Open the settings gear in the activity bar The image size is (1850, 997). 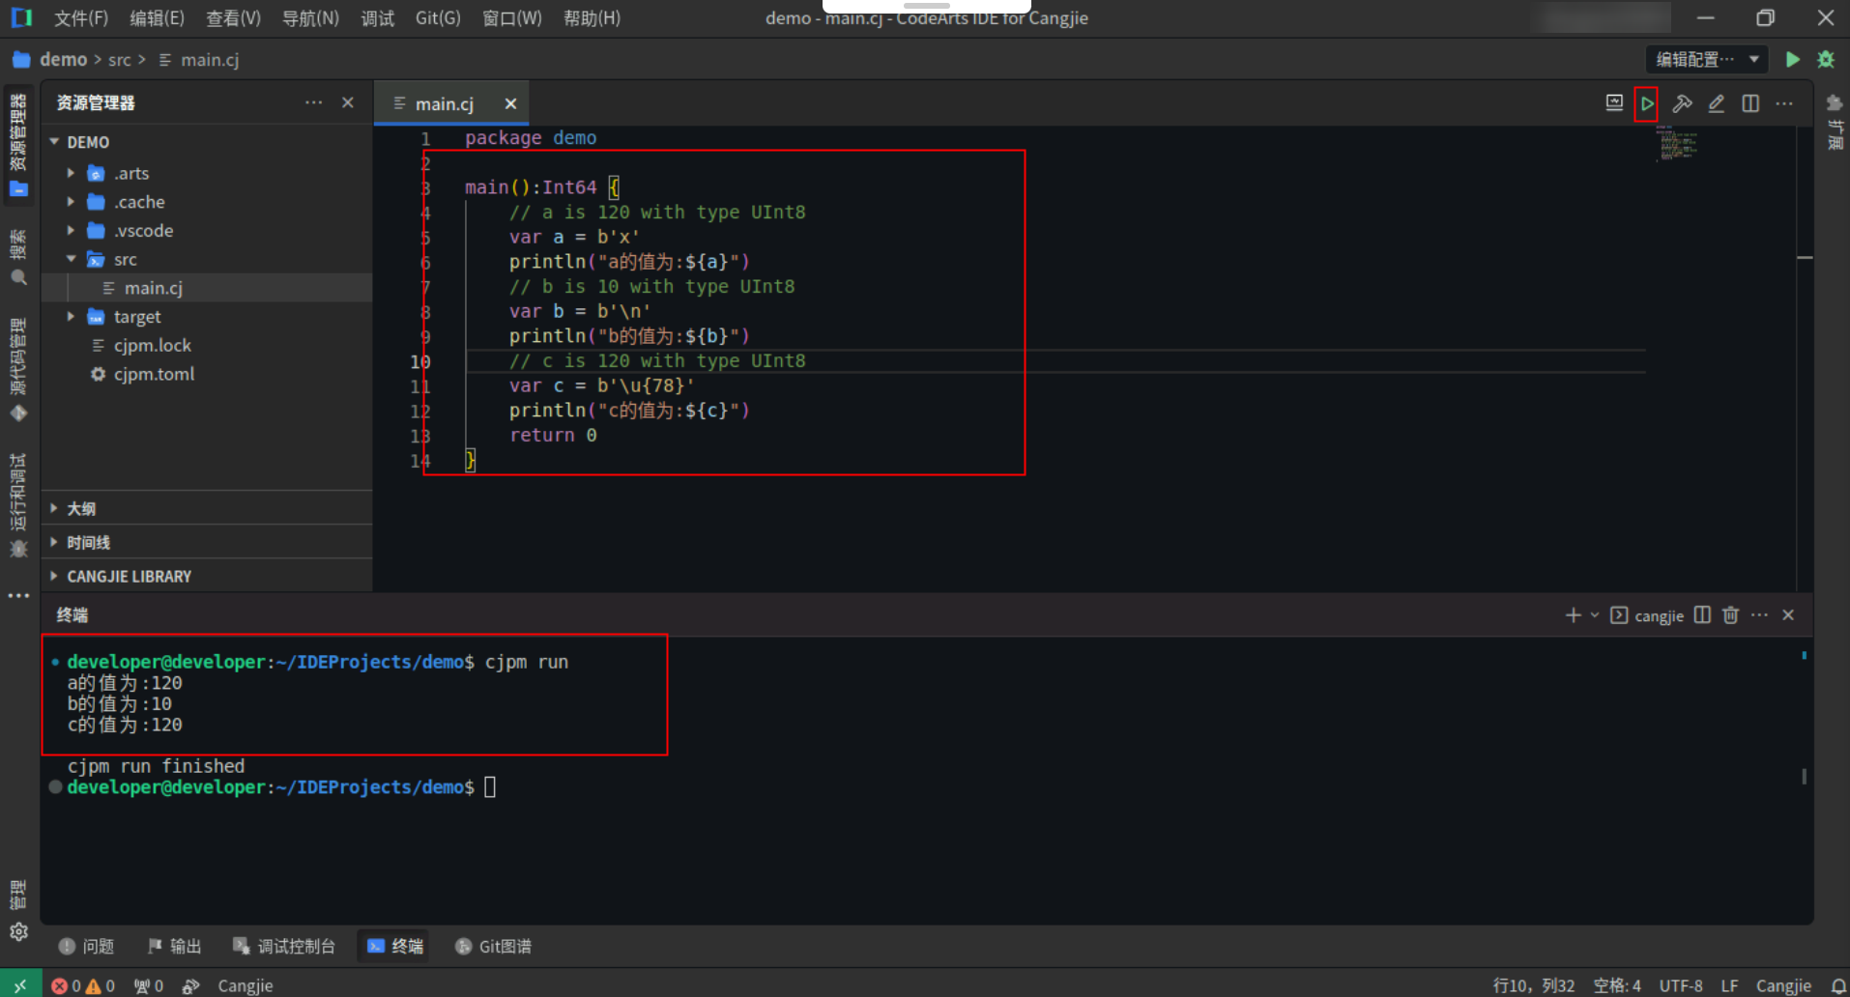(x=18, y=931)
